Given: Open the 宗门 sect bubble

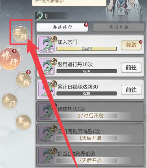Looking at the screenshot, I should click(x=9, y=101).
